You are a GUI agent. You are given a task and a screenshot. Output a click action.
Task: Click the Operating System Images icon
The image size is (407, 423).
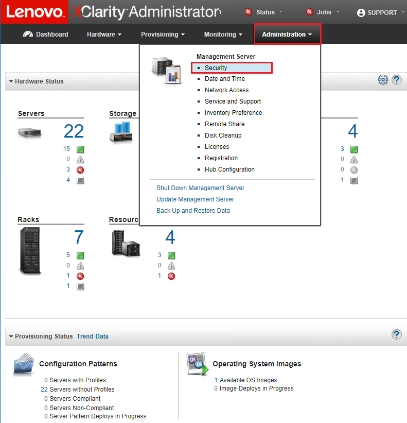pos(198,365)
